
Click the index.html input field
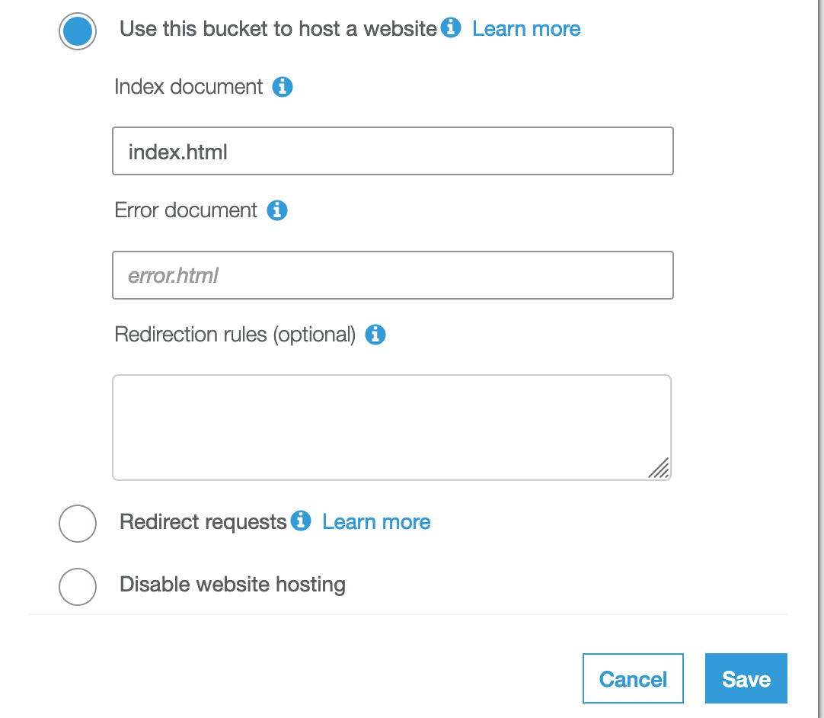click(392, 151)
